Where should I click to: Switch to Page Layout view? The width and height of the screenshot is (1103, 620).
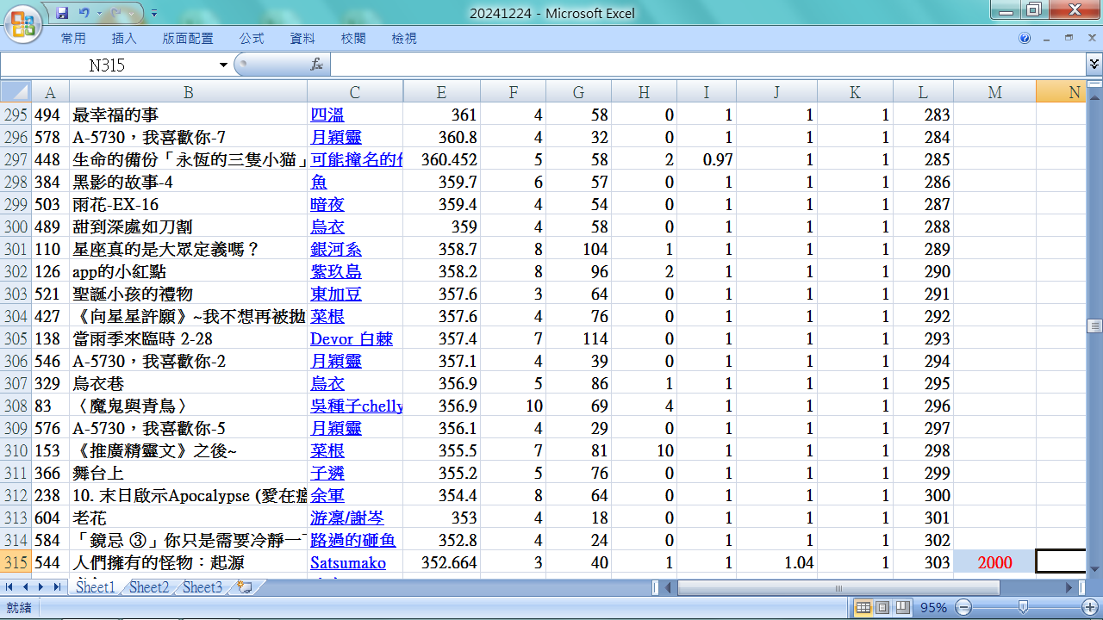point(882,608)
